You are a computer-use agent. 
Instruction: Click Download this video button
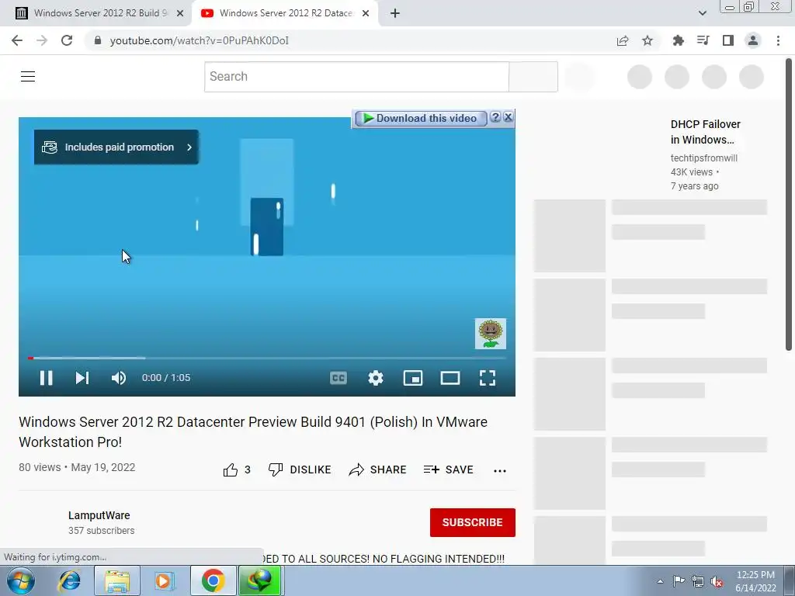coord(420,118)
